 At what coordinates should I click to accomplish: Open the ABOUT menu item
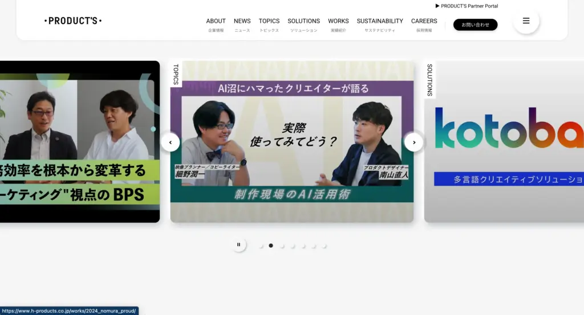(x=216, y=24)
